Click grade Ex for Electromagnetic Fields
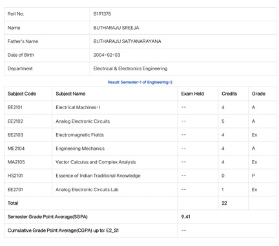Screen dimensions: 279x246 pyautogui.click(x=254, y=135)
